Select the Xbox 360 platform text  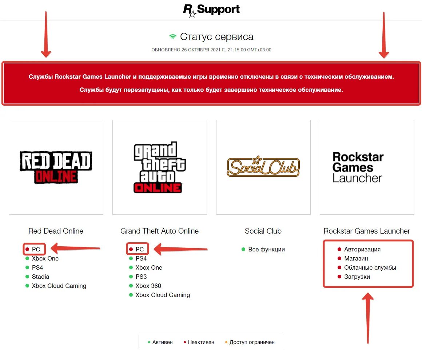point(148,286)
